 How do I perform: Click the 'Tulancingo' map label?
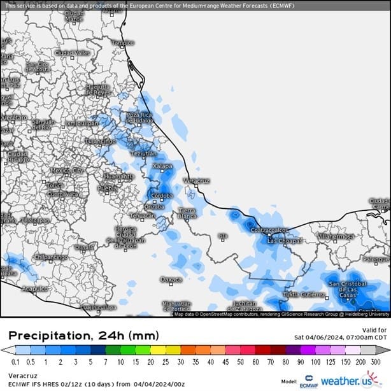(x=101, y=141)
